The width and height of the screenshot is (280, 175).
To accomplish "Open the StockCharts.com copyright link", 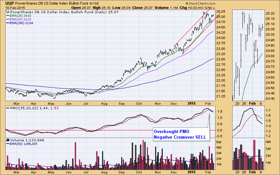I will (200, 3).
